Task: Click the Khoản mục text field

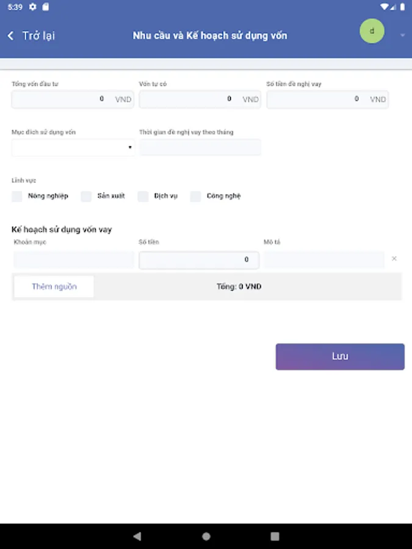Action: coord(73,260)
